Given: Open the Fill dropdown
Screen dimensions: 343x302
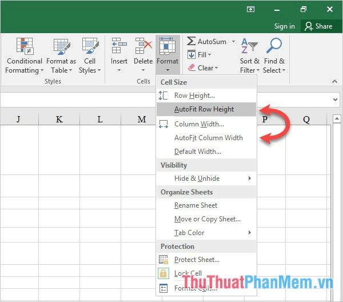Looking at the screenshot, I should 200,55.
